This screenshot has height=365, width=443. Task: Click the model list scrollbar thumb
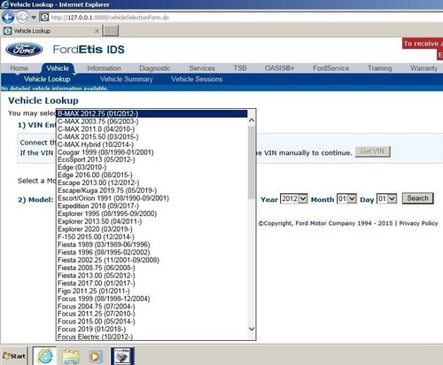[252, 163]
